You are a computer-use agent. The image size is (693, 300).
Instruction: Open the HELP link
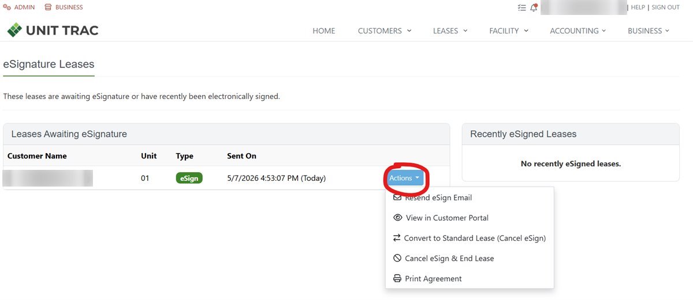coord(638,7)
